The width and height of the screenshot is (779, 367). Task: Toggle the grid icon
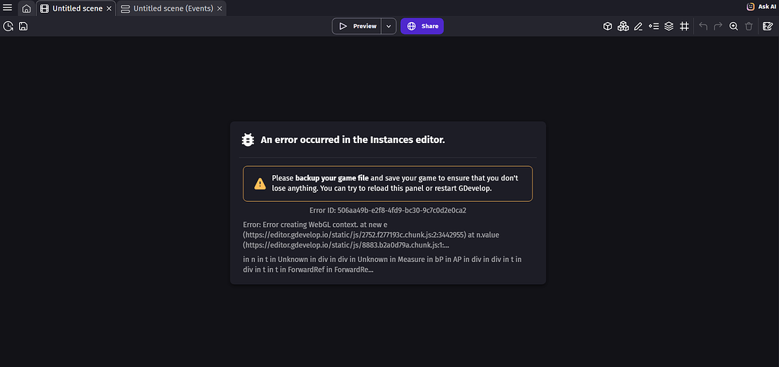684,27
